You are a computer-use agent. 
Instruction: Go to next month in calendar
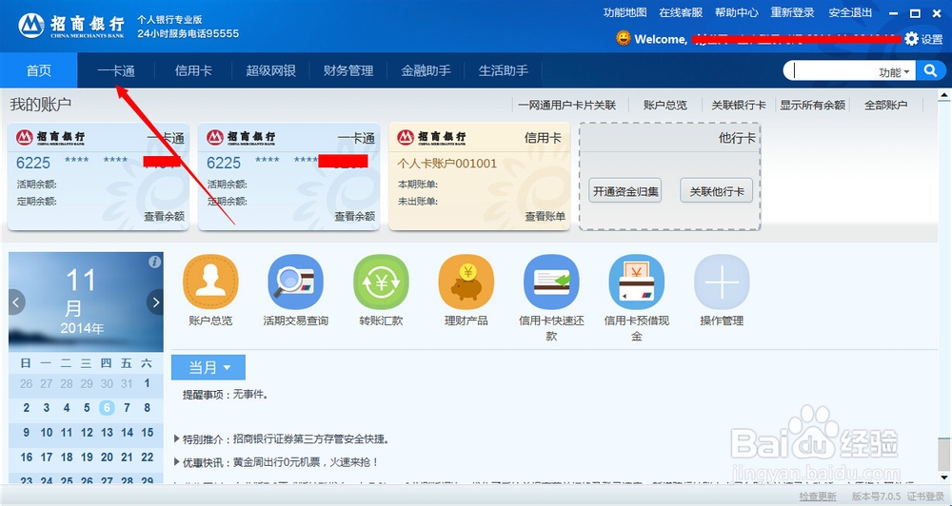tap(155, 302)
